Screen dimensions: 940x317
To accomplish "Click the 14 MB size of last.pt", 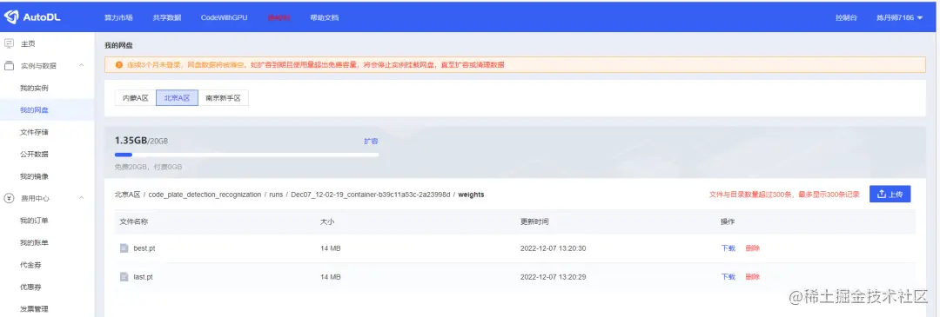I will pos(331,277).
